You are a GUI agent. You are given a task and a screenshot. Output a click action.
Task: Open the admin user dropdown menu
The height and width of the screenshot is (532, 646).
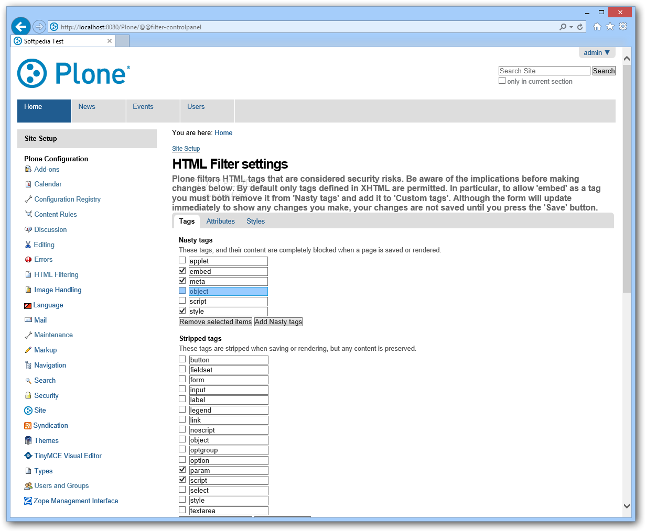tap(597, 52)
